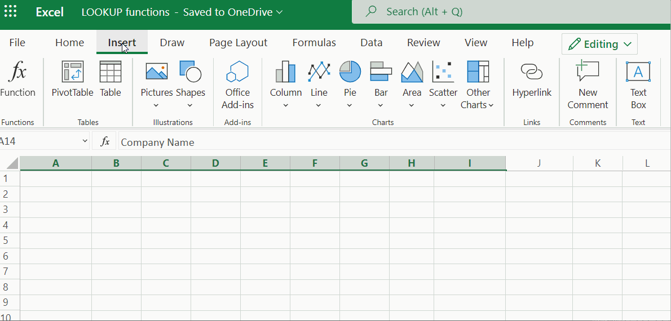Select column L header
The width and height of the screenshot is (671, 321).
click(x=647, y=163)
